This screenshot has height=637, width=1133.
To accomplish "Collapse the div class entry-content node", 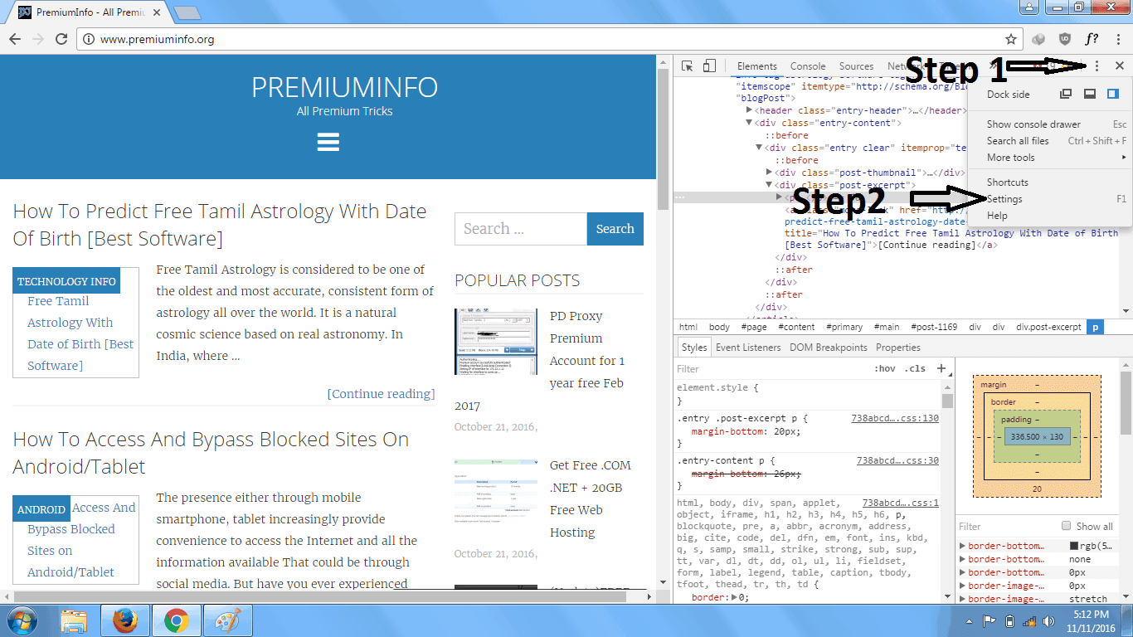I will tap(749, 123).
